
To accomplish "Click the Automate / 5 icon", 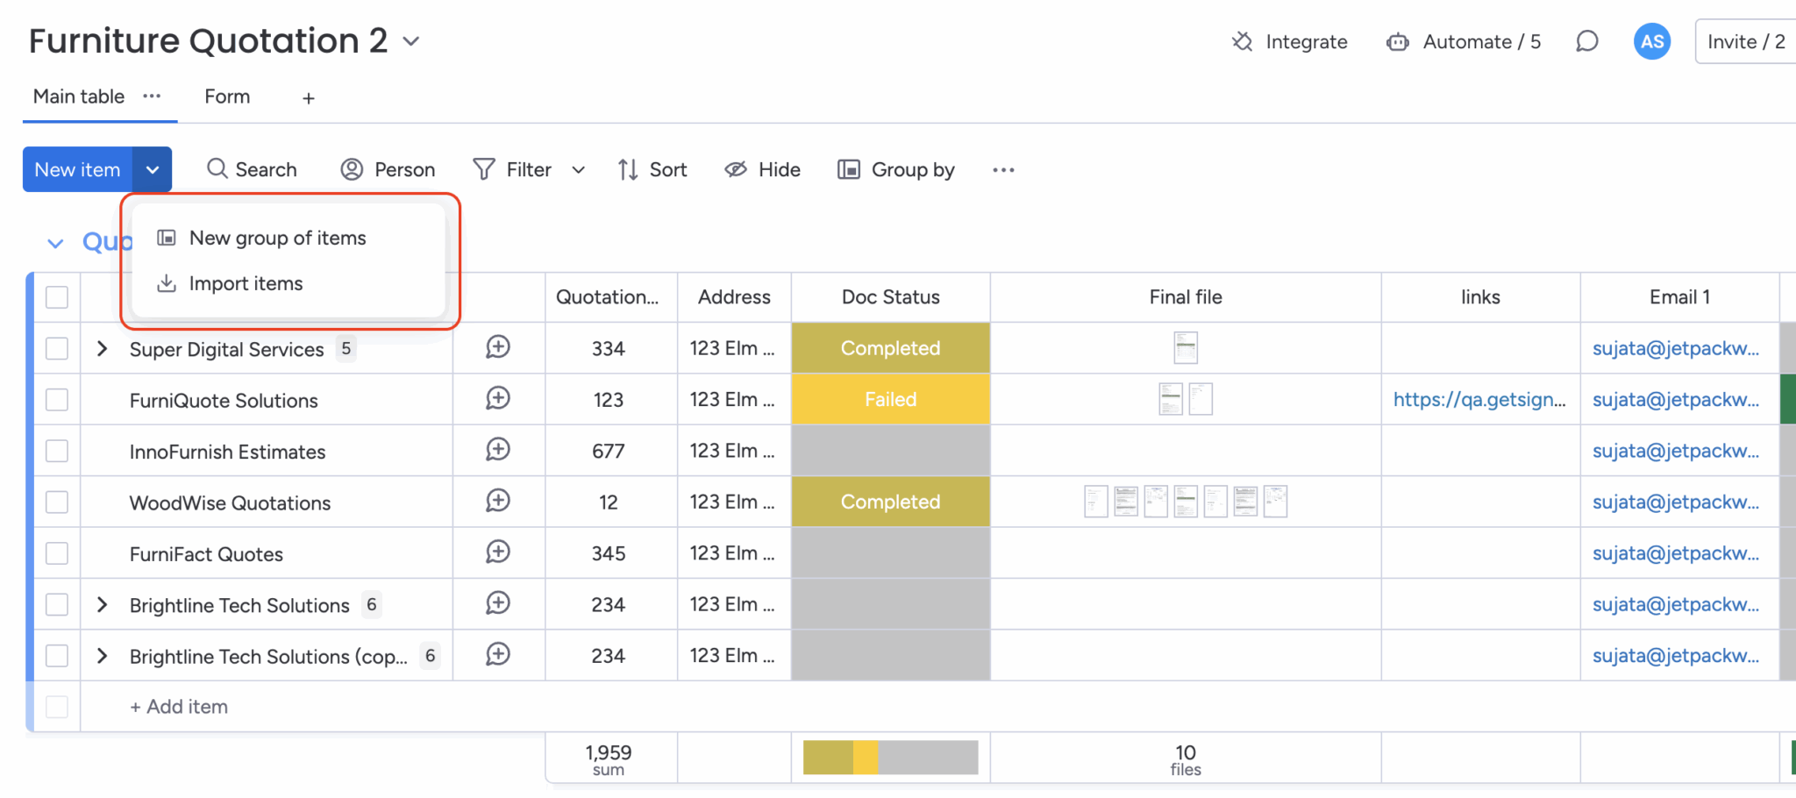I will click(x=1396, y=41).
